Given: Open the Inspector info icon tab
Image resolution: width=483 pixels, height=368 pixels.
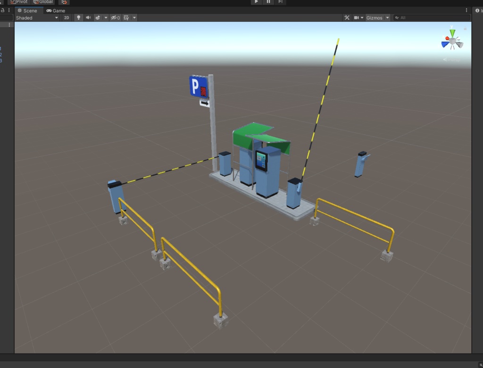Looking at the screenshot, I should 477,10.
